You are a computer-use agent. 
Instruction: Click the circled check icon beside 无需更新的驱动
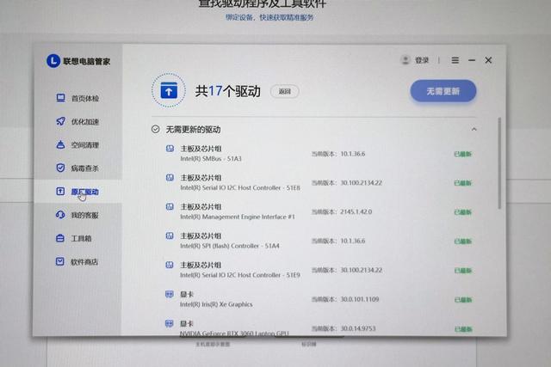click(156, 129)
